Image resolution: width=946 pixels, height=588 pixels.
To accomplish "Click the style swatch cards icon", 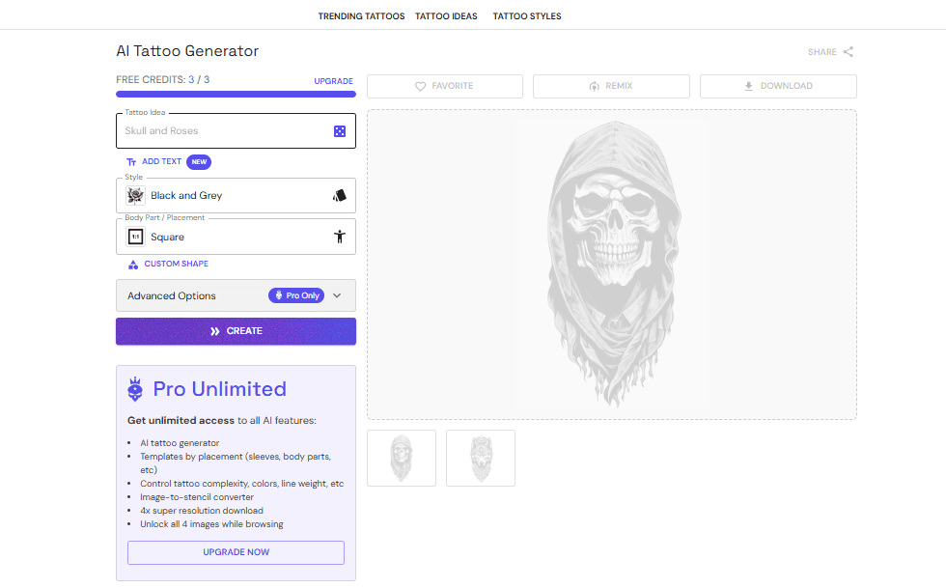I will [339, 195].
